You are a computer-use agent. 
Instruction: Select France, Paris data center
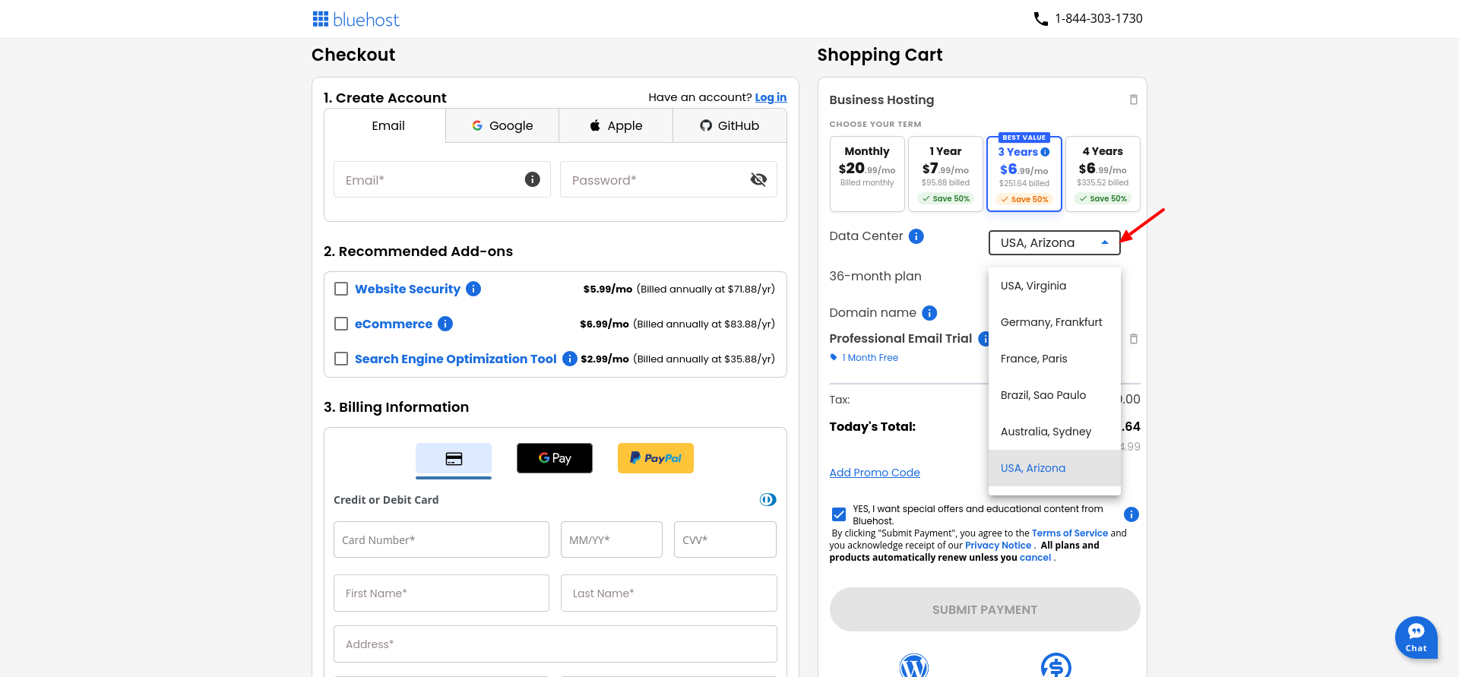1055,359
